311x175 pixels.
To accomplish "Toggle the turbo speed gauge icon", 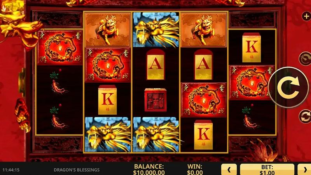I will [x=306, y=59].
